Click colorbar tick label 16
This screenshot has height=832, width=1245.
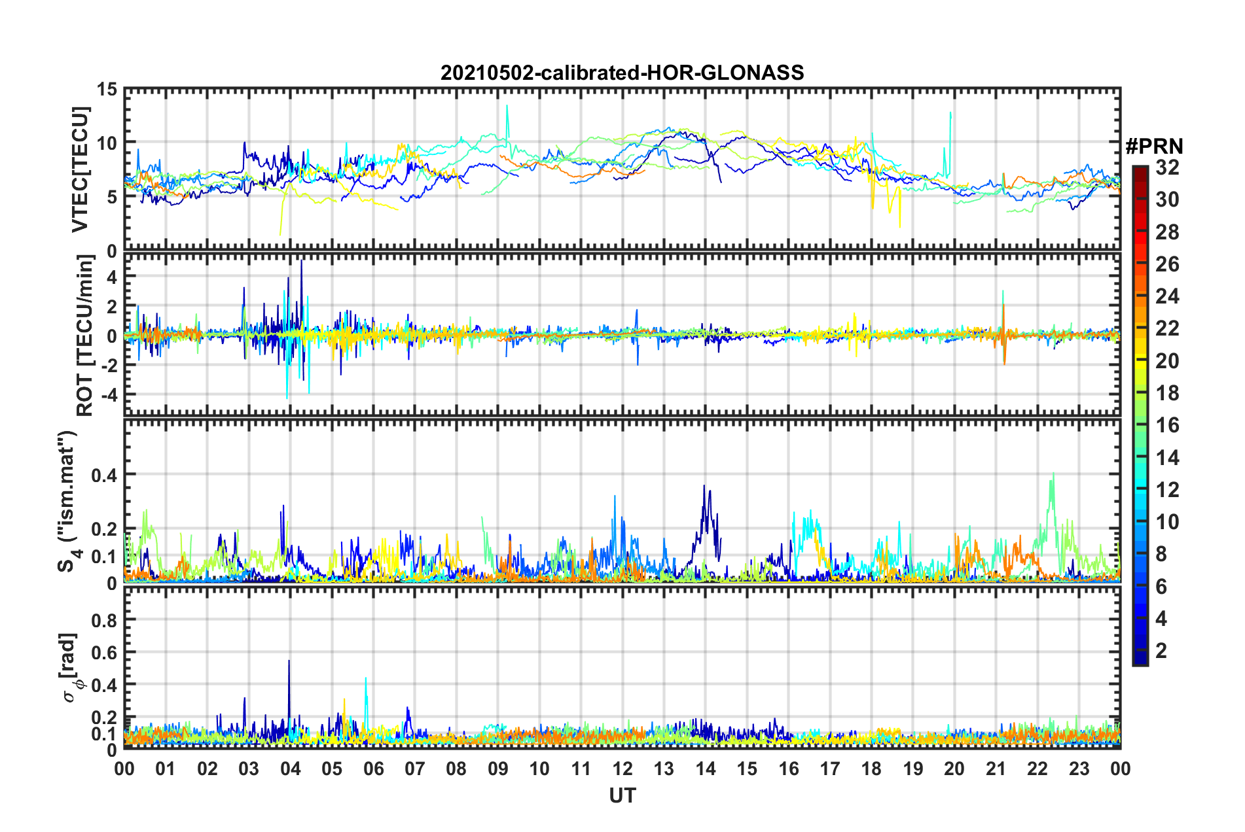pyautogui.click(x=1167, y=425)
